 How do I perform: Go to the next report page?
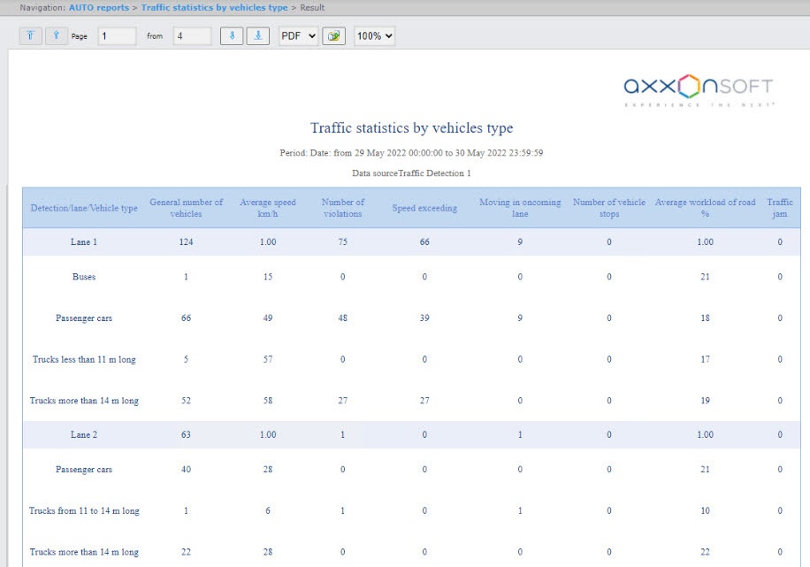232,36
